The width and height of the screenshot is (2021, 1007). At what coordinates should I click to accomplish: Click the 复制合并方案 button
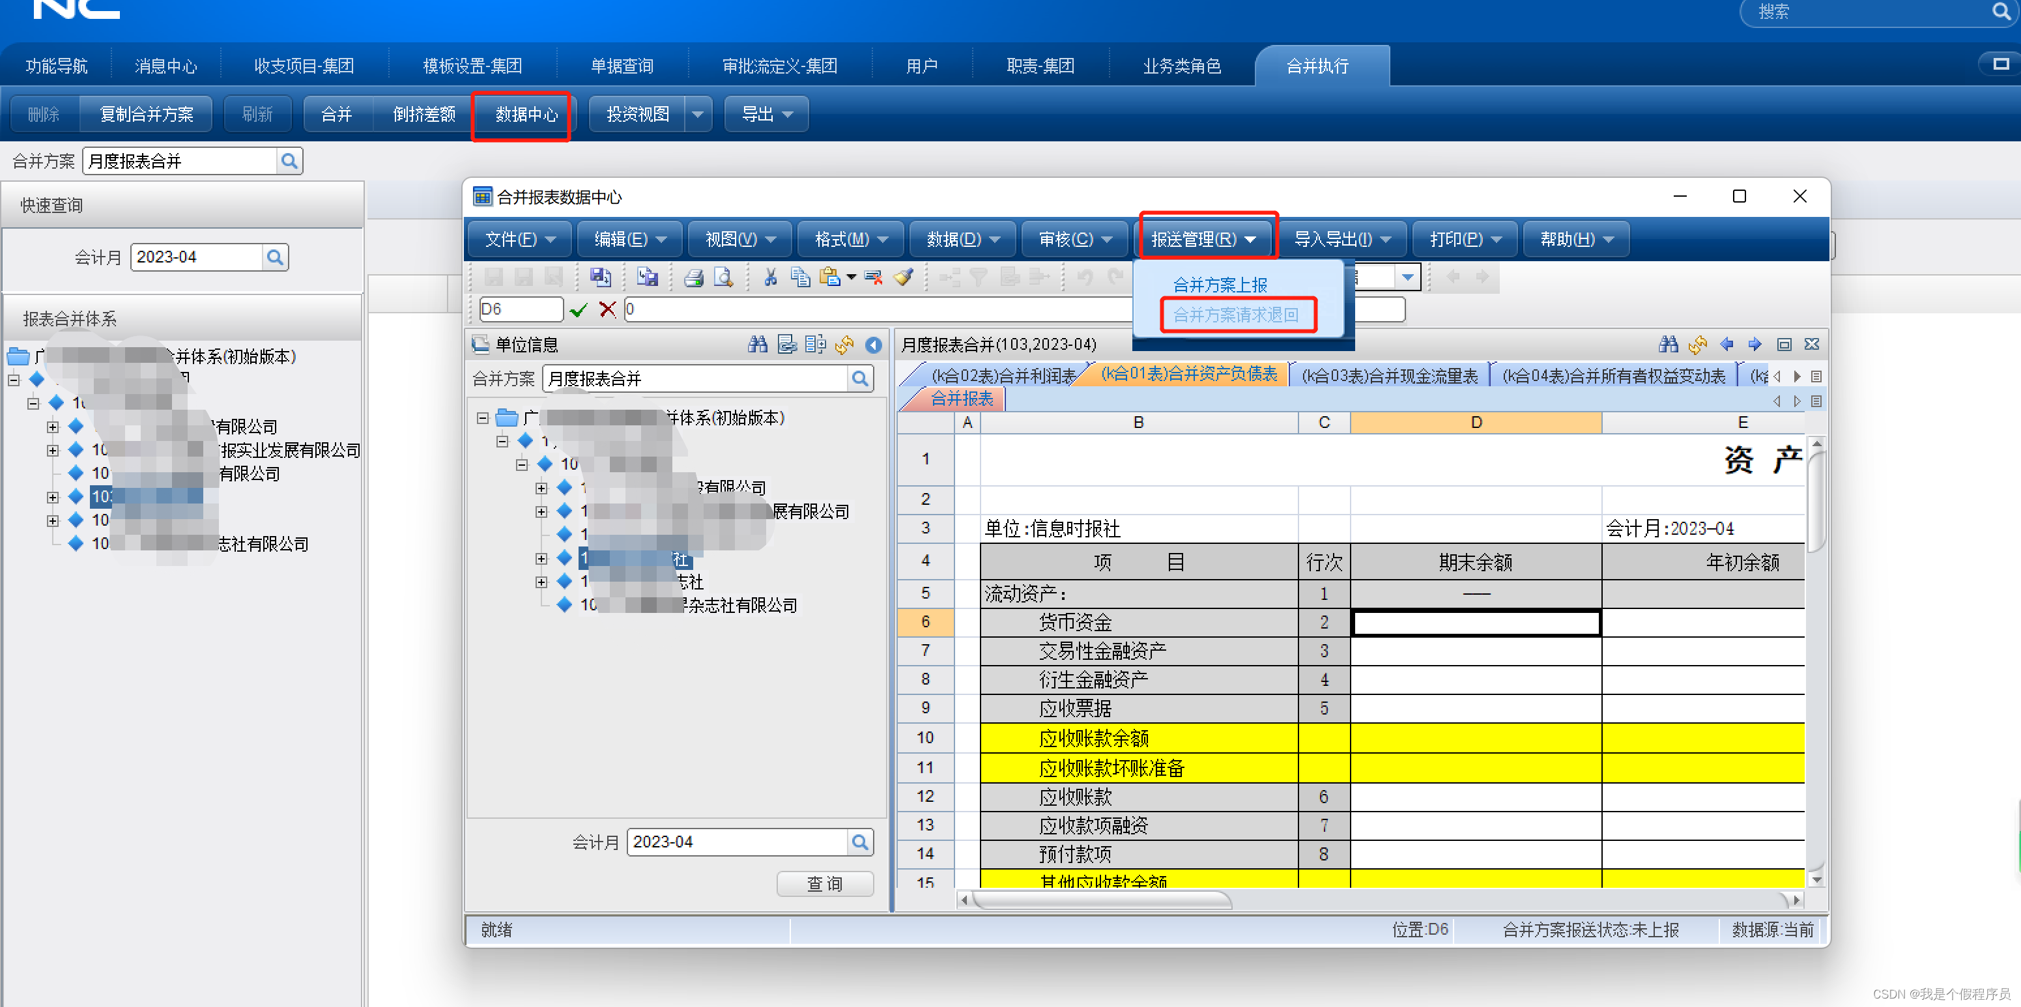(x=147, y=115)
